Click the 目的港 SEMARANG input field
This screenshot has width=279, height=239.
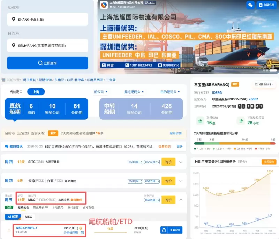pyautogui.click(x=47, y=45)
